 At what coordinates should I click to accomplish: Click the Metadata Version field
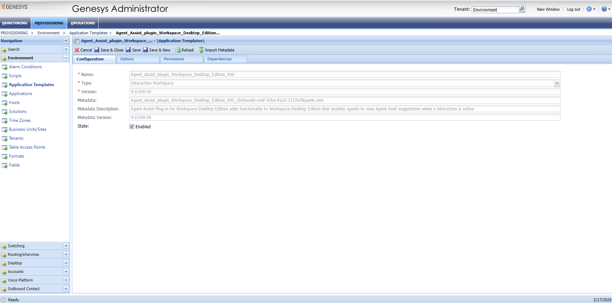[345, 117]
